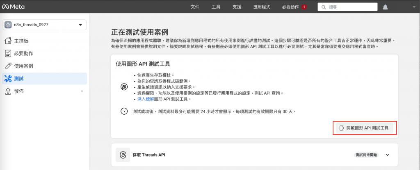Click the 深入瞭解 link
Image resolution: width=420 pixels, height=170 pixels.
pyautogui.click(x=146, y=99)
